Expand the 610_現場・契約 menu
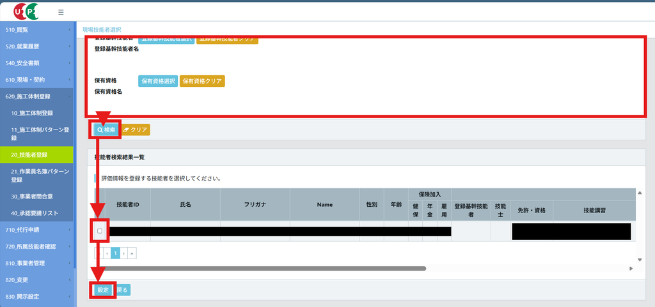This screenshot has height=307, width=655. (36, 80)
